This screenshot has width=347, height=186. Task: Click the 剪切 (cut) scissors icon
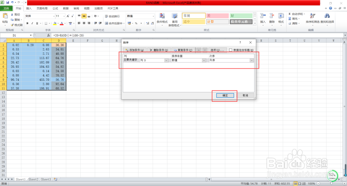tap(12, 15)
